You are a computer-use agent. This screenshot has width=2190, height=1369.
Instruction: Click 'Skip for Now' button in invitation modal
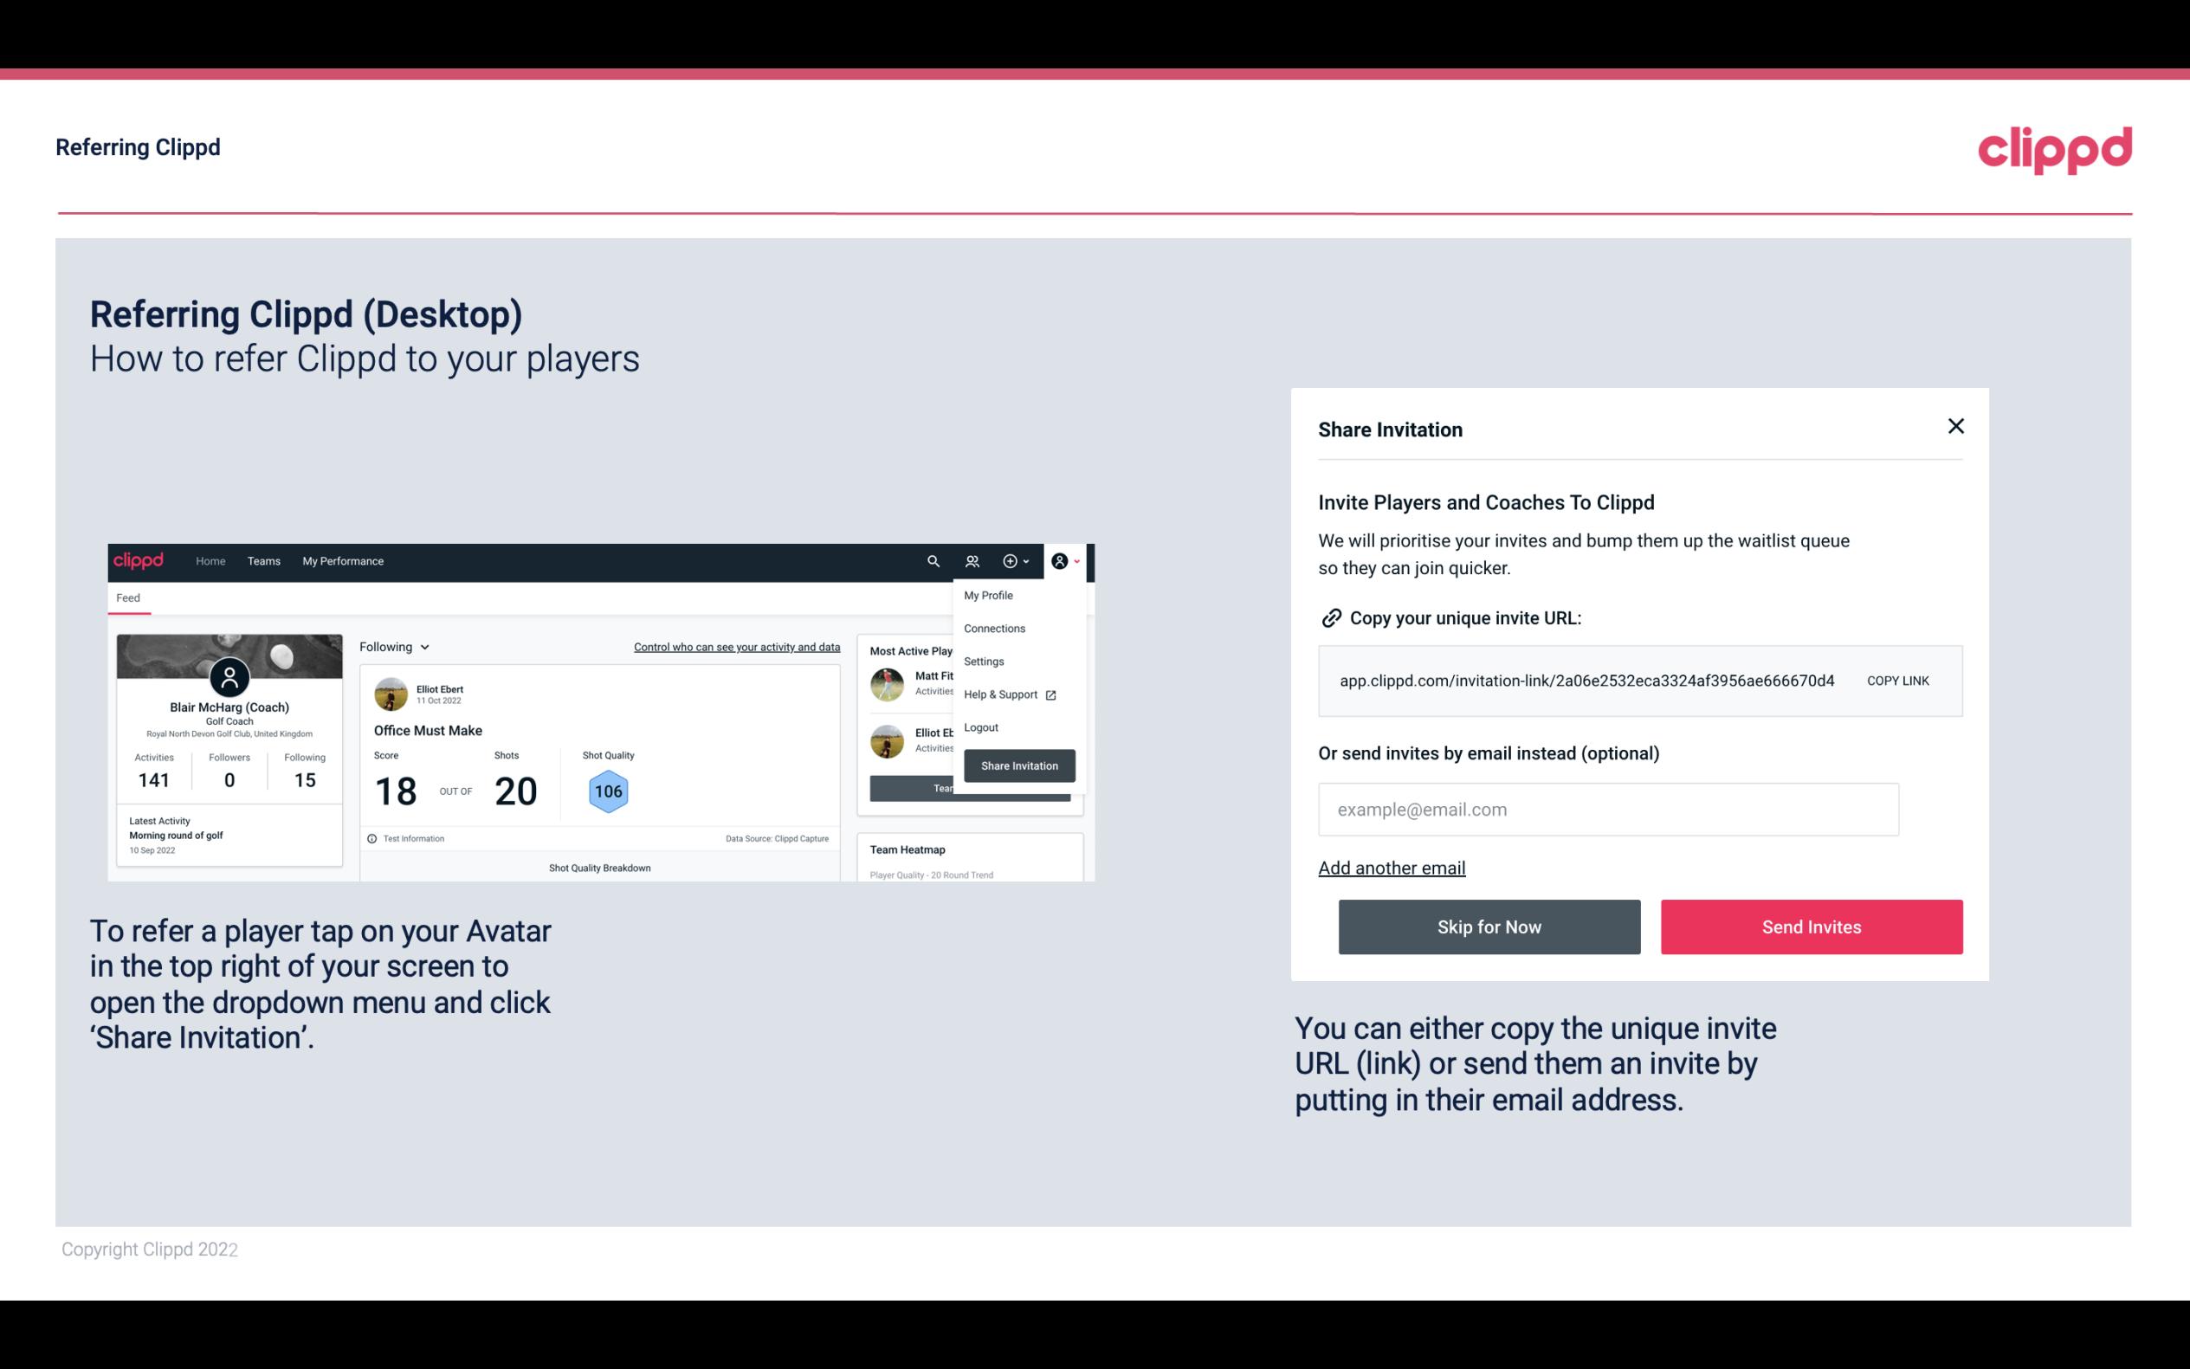pyautogui.click(x=1489, y=926)
